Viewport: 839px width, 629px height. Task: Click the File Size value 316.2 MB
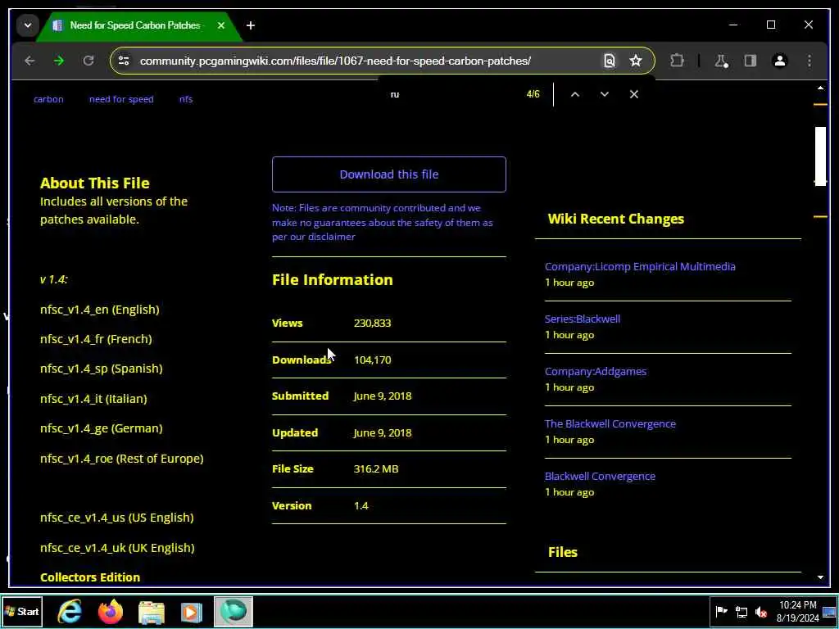376,469
